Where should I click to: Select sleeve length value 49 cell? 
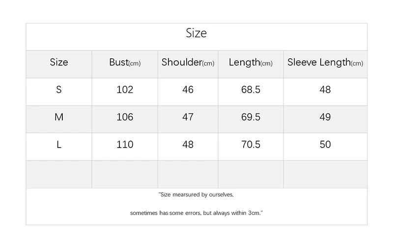325,117
